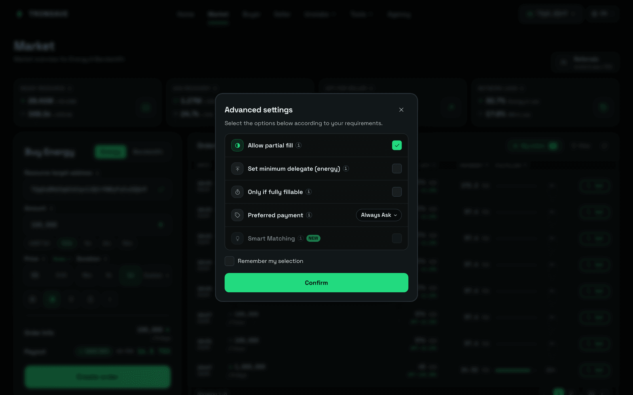633x395 pixels.
Task: Open the Always Ask payment dropdown
Action: (379, 215)
